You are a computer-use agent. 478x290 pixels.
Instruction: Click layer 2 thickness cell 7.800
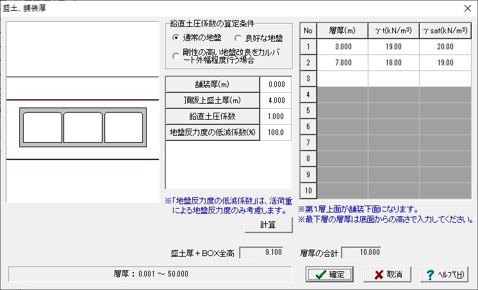tap(343, 63)
